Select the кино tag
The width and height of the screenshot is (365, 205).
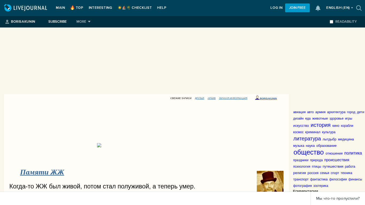pos(336,126)
